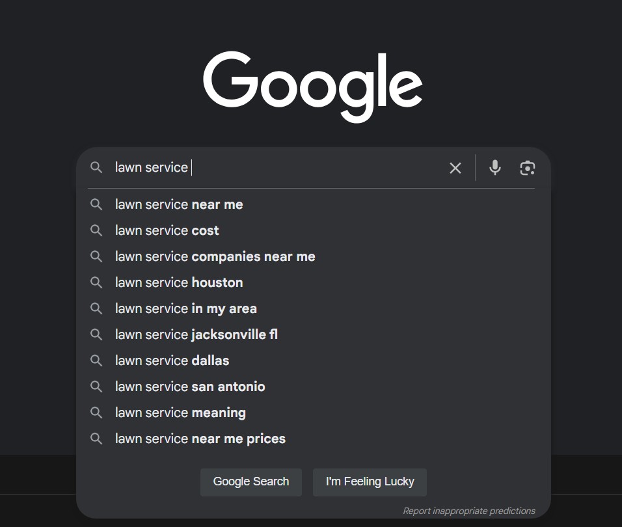This screenshot has width=622, height=527.
Task: Choose the "lawn service san antonio" suggestion
Action: tap(190, 386)
